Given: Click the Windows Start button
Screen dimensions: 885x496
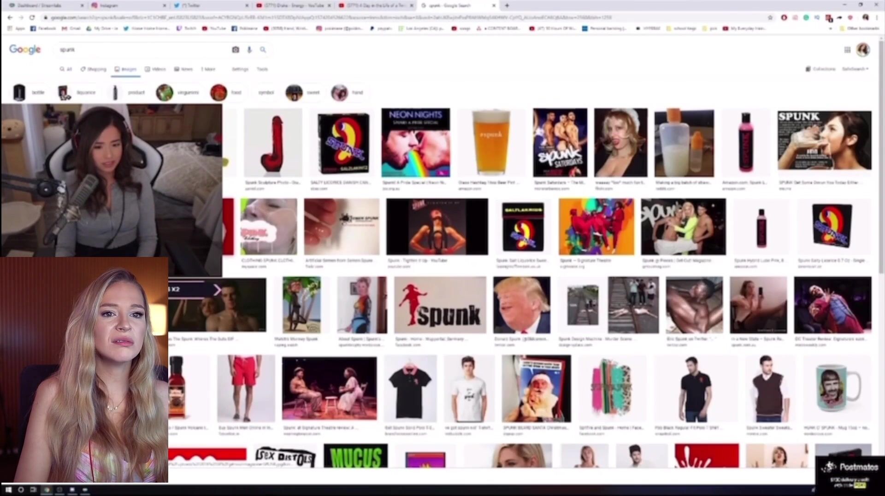Looking at the screenshot, I should click(8, 490).
